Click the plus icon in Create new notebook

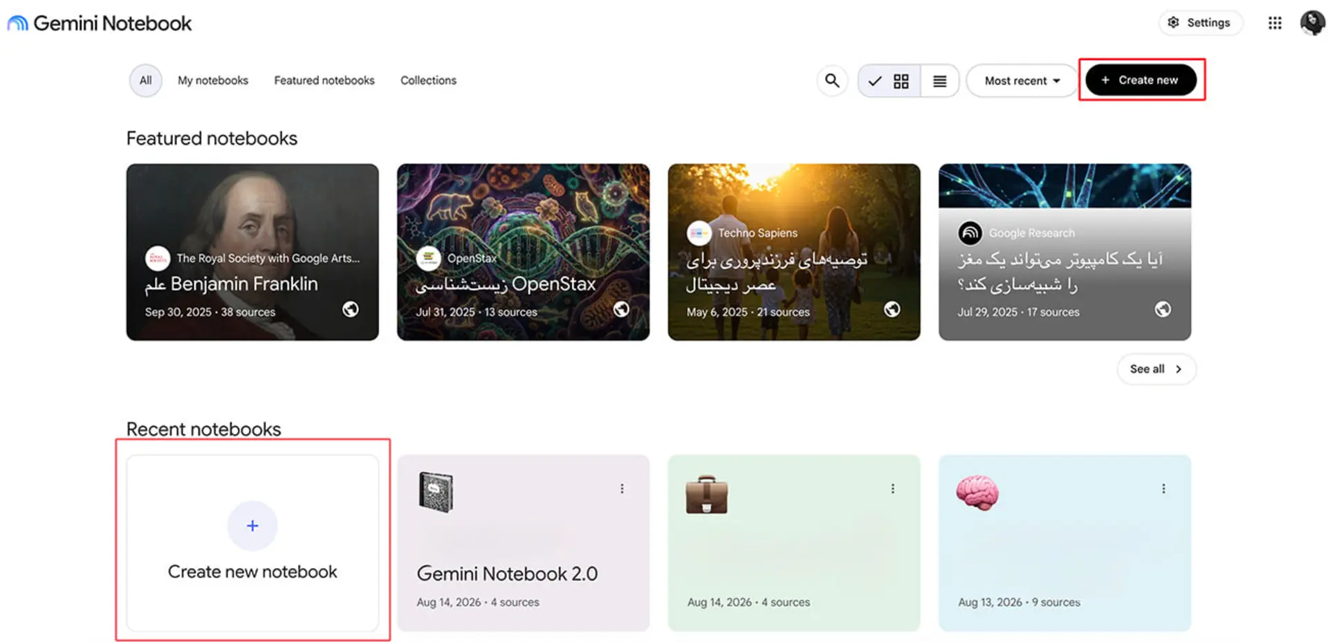[252, 526]
